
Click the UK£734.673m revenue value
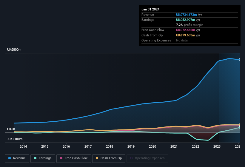187,15
